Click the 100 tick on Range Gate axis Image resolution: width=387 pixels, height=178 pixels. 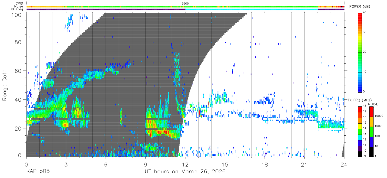(x=17, y=15)
